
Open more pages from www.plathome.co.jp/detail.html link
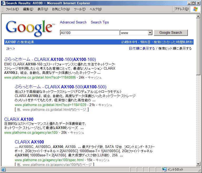point(52,110)
